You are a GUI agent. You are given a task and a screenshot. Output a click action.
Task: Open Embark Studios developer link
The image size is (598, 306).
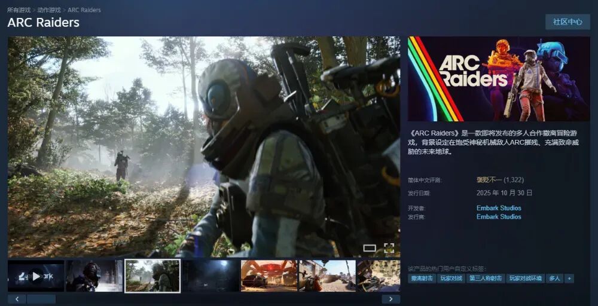click(499, 208)
